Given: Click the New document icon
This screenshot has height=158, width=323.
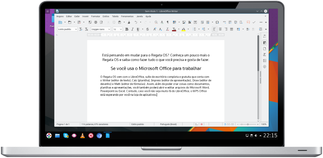Looking at the screenshot, I should click(60, 22).
